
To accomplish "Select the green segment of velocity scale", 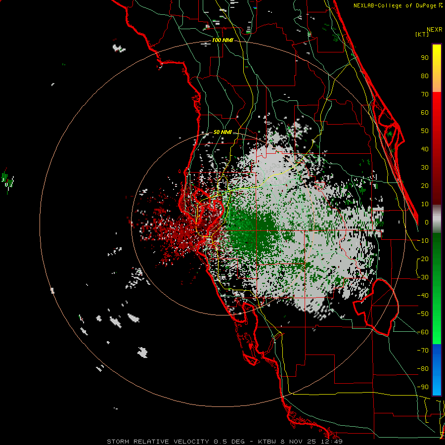I will tap(437, 288).
